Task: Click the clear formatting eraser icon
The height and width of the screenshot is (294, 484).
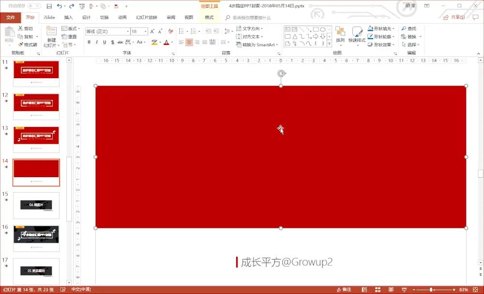Action: tap(171, 31)
